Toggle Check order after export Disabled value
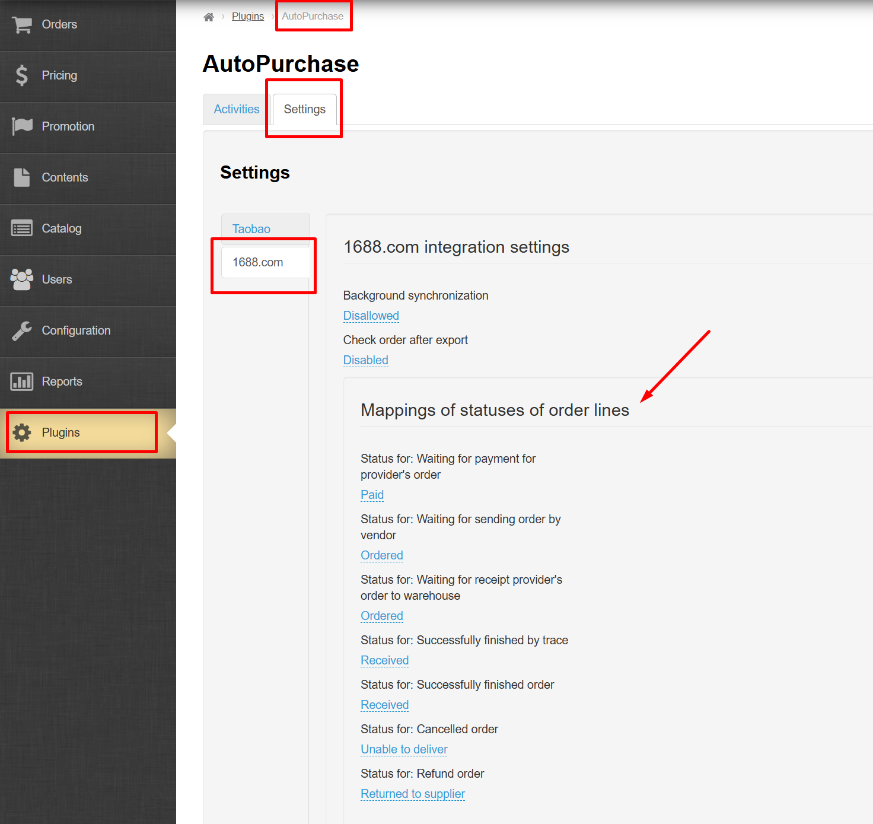Image resolution: width=873 pixels, height=824 pixels. tap(365, 360)
